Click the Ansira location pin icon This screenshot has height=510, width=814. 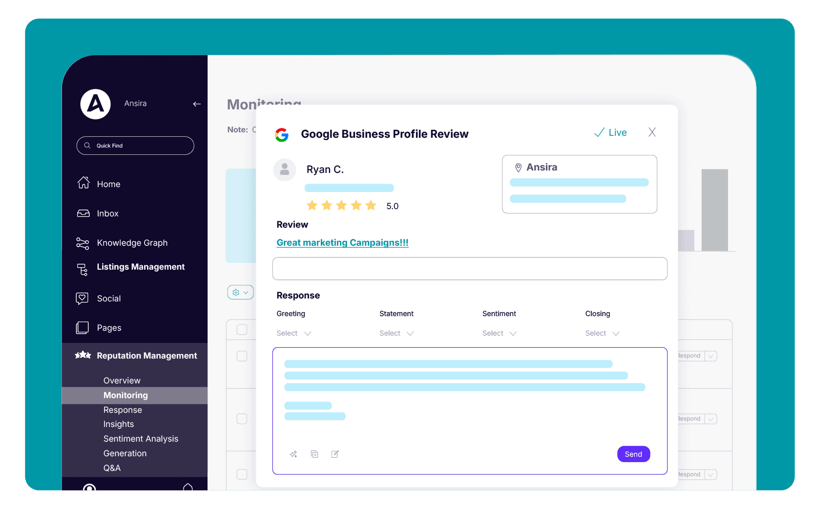click(x=518, y=168)
